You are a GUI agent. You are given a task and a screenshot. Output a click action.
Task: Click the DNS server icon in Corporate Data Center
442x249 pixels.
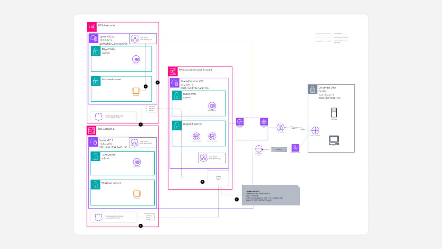(x=334, y=112)
